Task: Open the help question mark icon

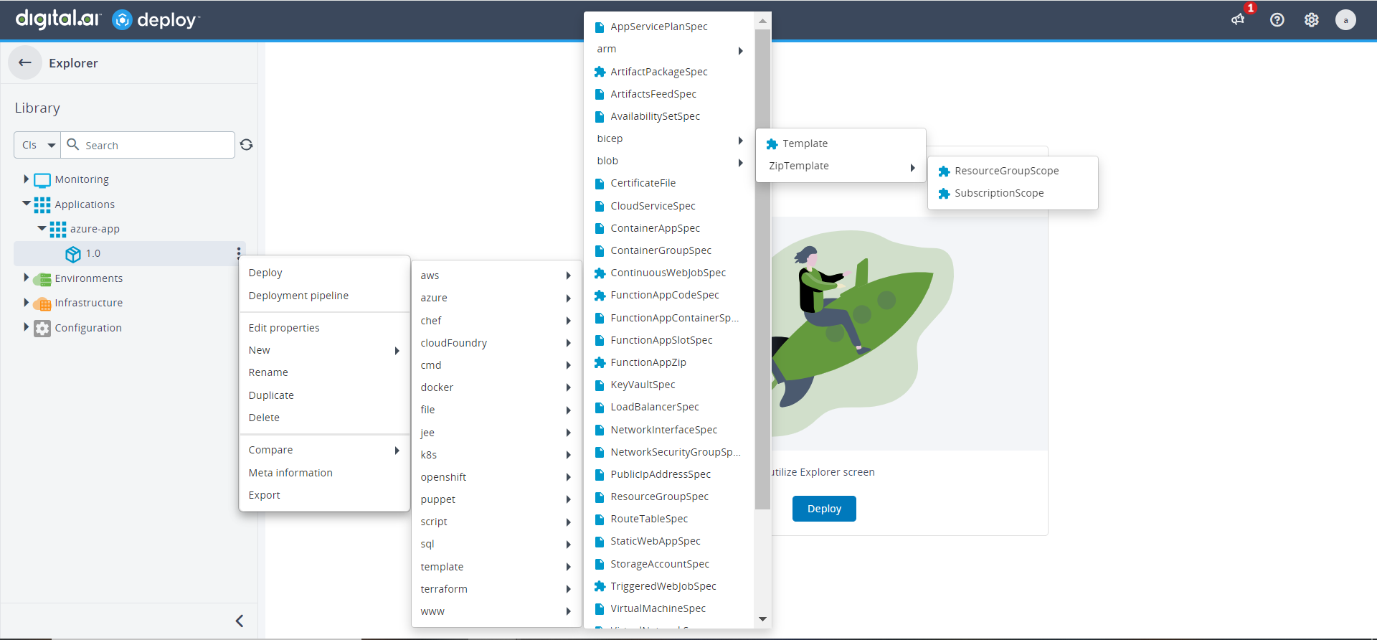Action: pos(1277,20)
